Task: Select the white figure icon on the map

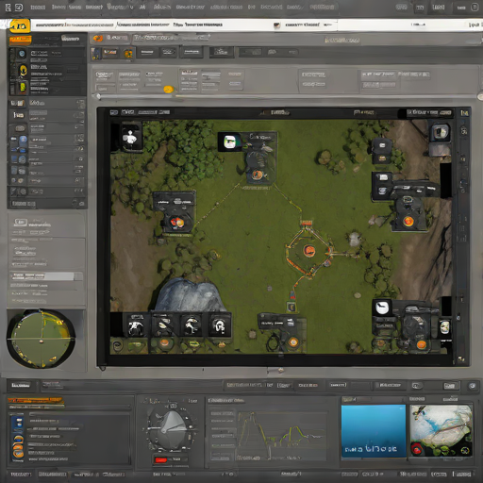Action: coord(130,137)
